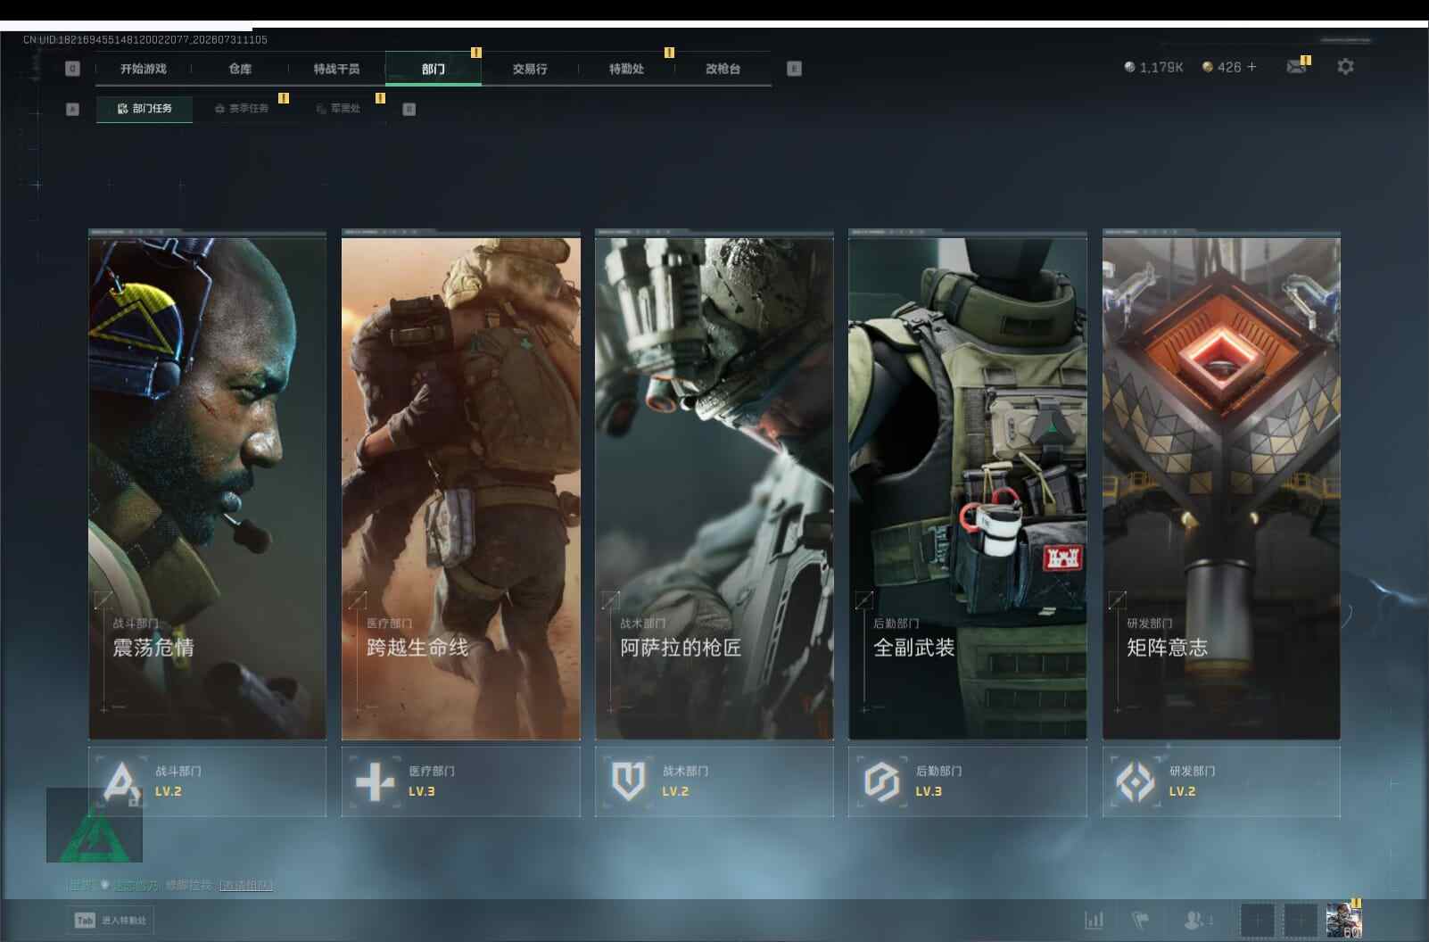Click the second empty squad slot plus
The image size is (1429, 942).
click(1301, 920)
